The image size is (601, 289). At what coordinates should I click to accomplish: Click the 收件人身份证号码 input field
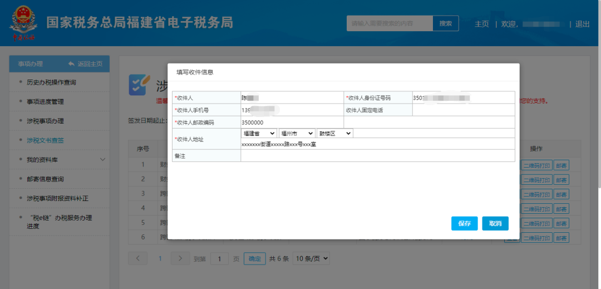click(x=464, y=98)
